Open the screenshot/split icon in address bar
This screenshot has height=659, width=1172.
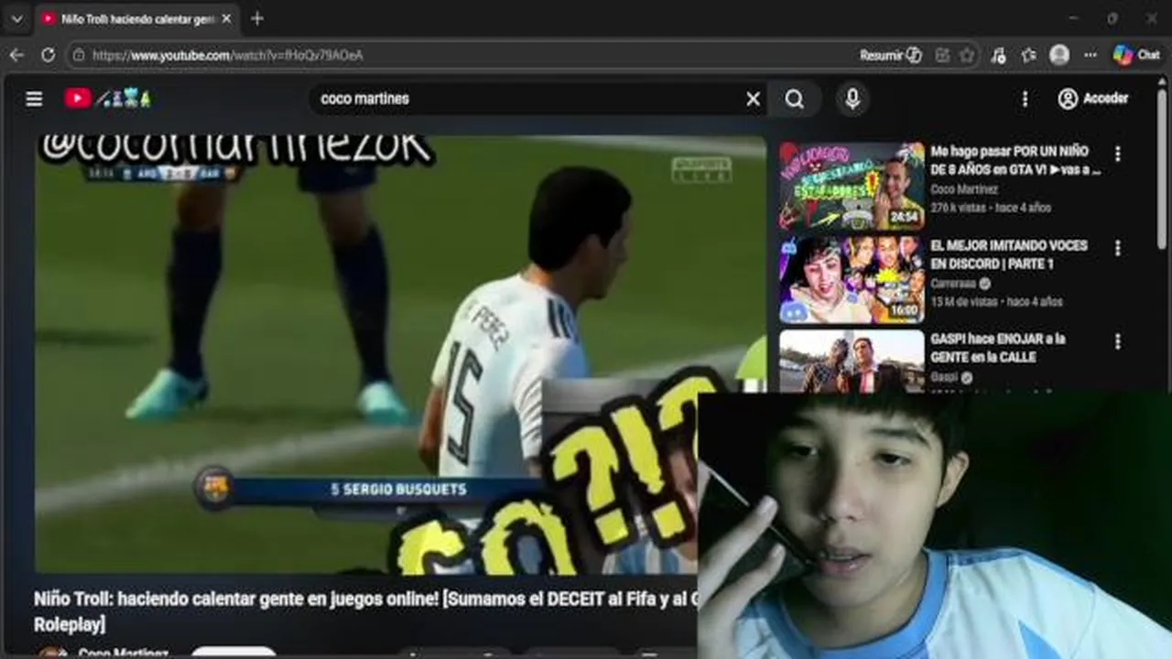tap(942, 55)
